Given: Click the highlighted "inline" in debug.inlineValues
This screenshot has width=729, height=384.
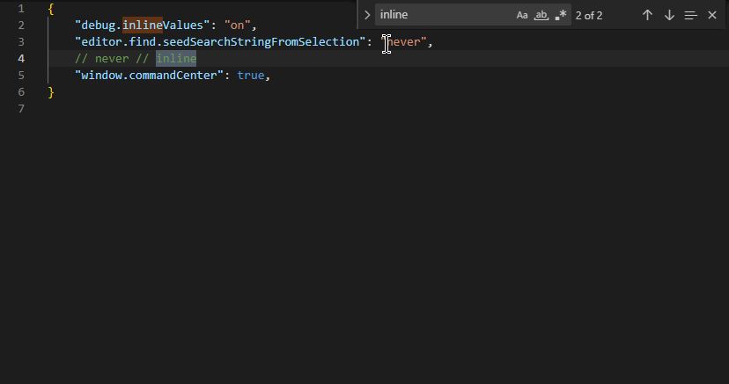Looking at the screenshot, I should 143,25.
